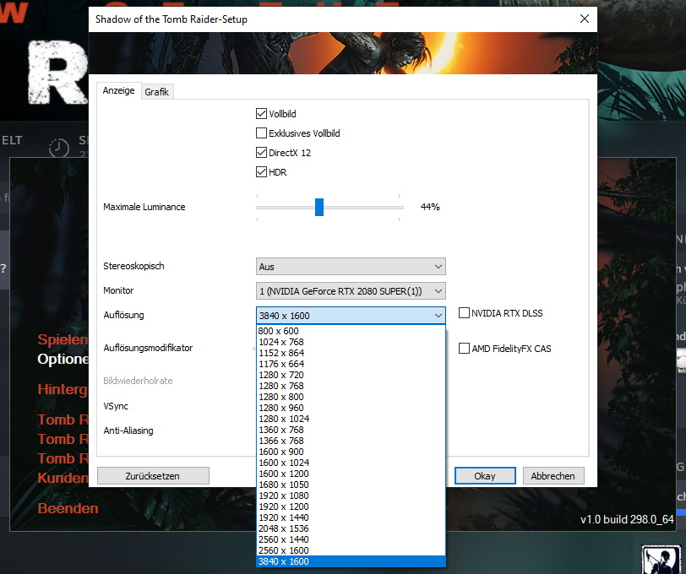Click Spielen in the launcher menu
The image size is (686, 574).
pos(63,339)
